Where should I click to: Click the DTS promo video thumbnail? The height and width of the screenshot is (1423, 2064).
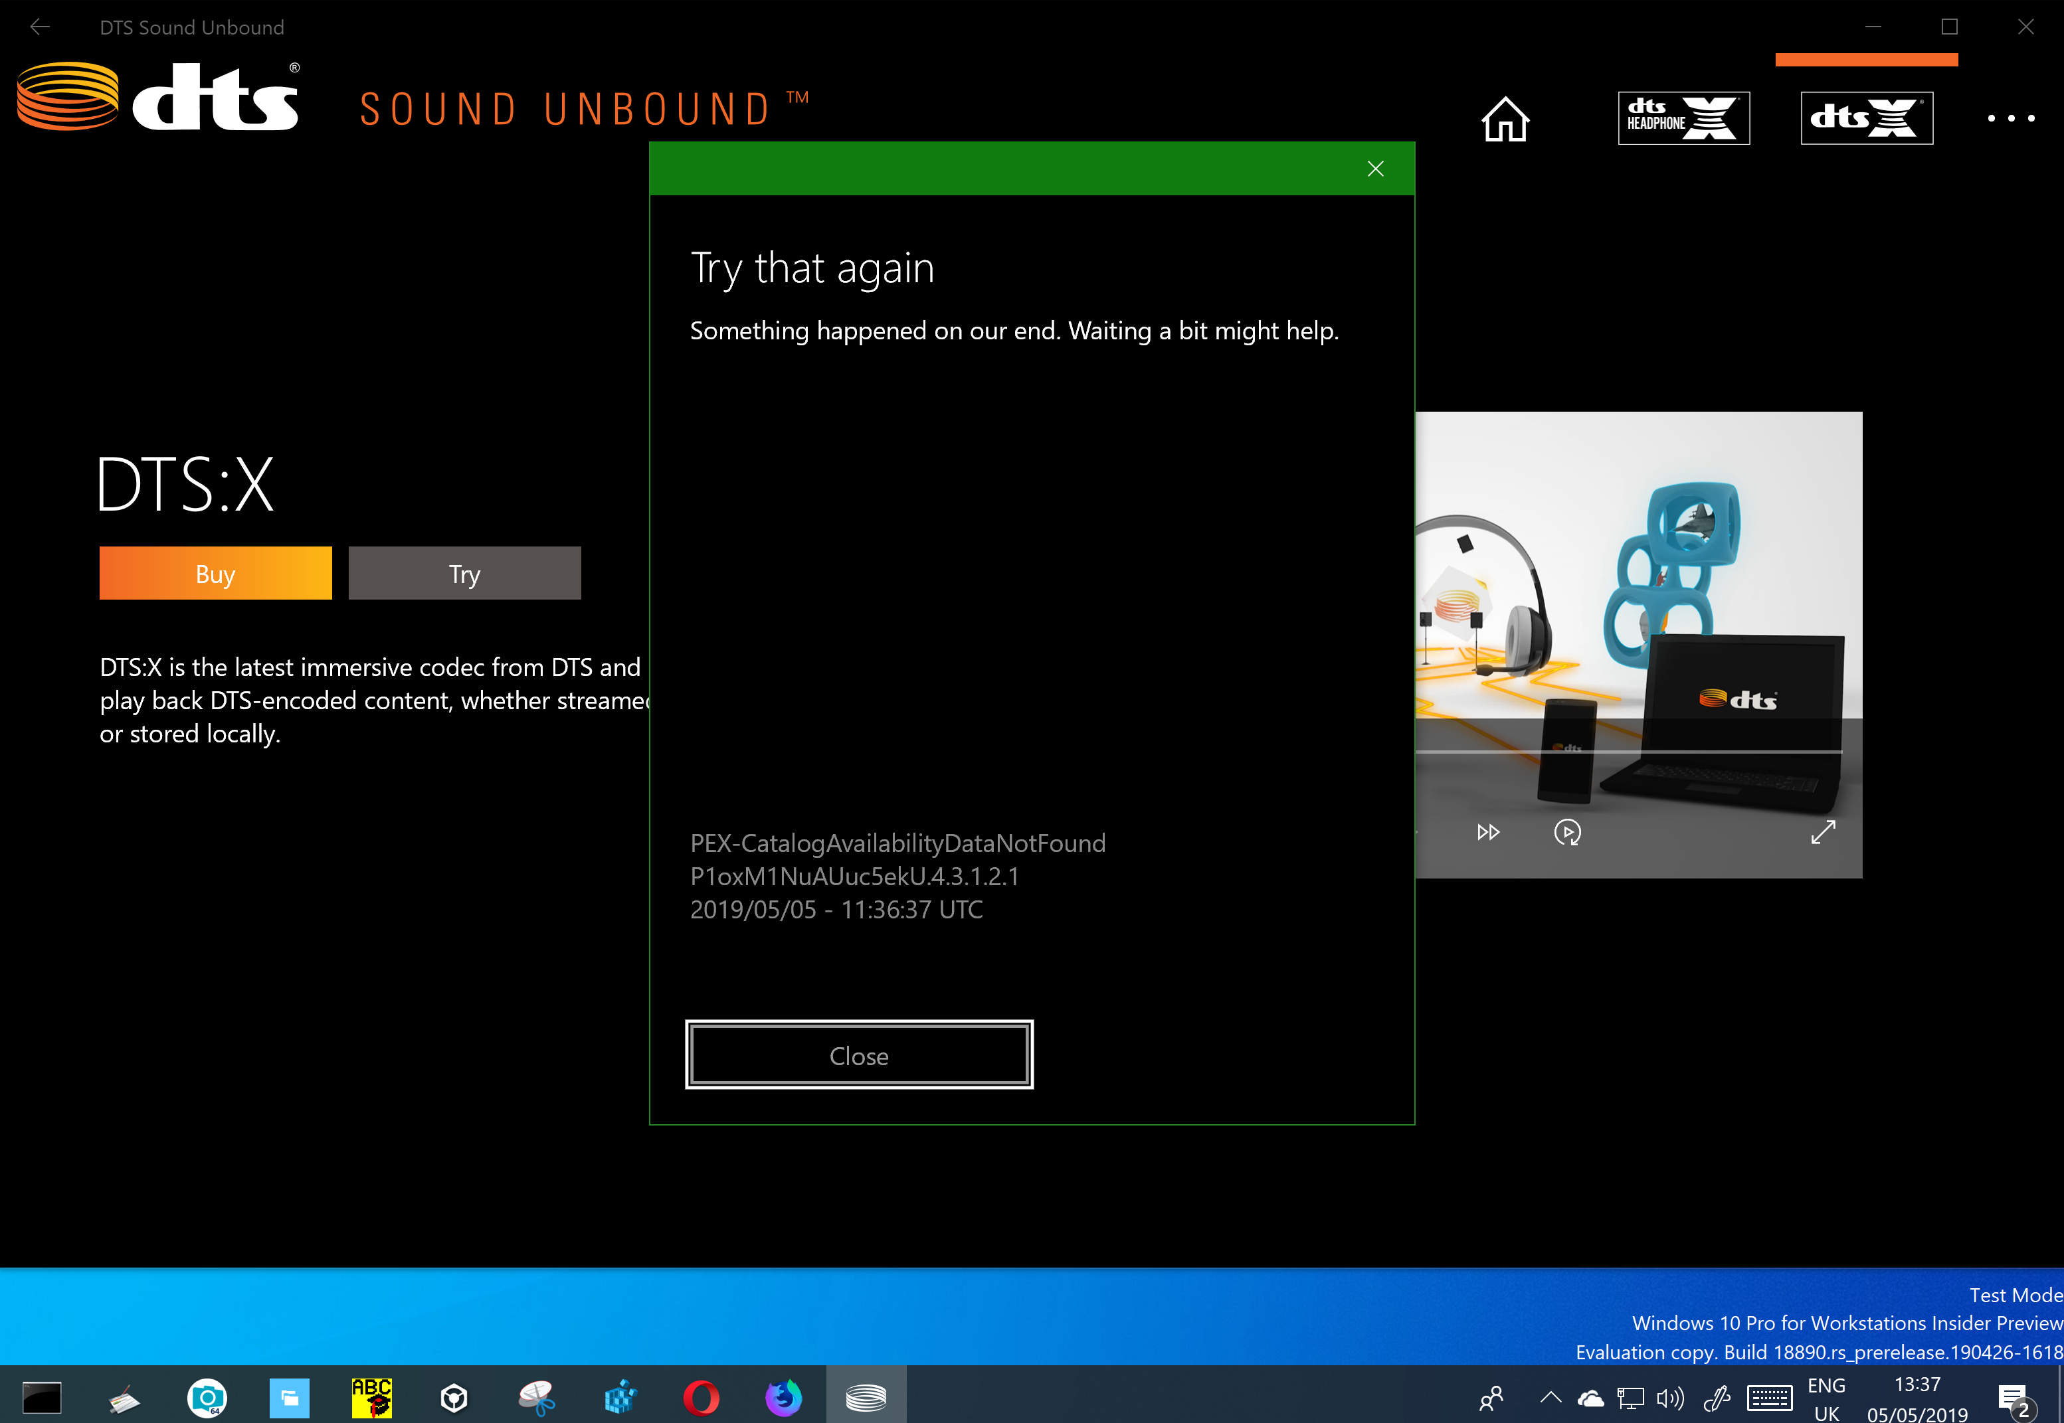click(x=1638, y=643)
